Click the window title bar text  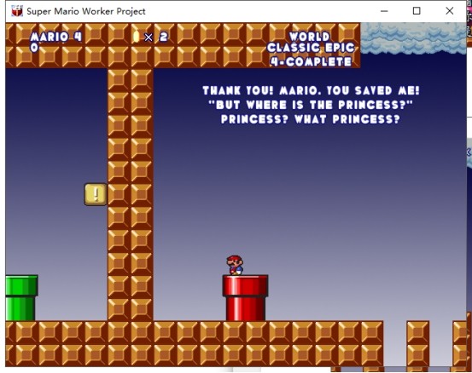coord(86,11)
